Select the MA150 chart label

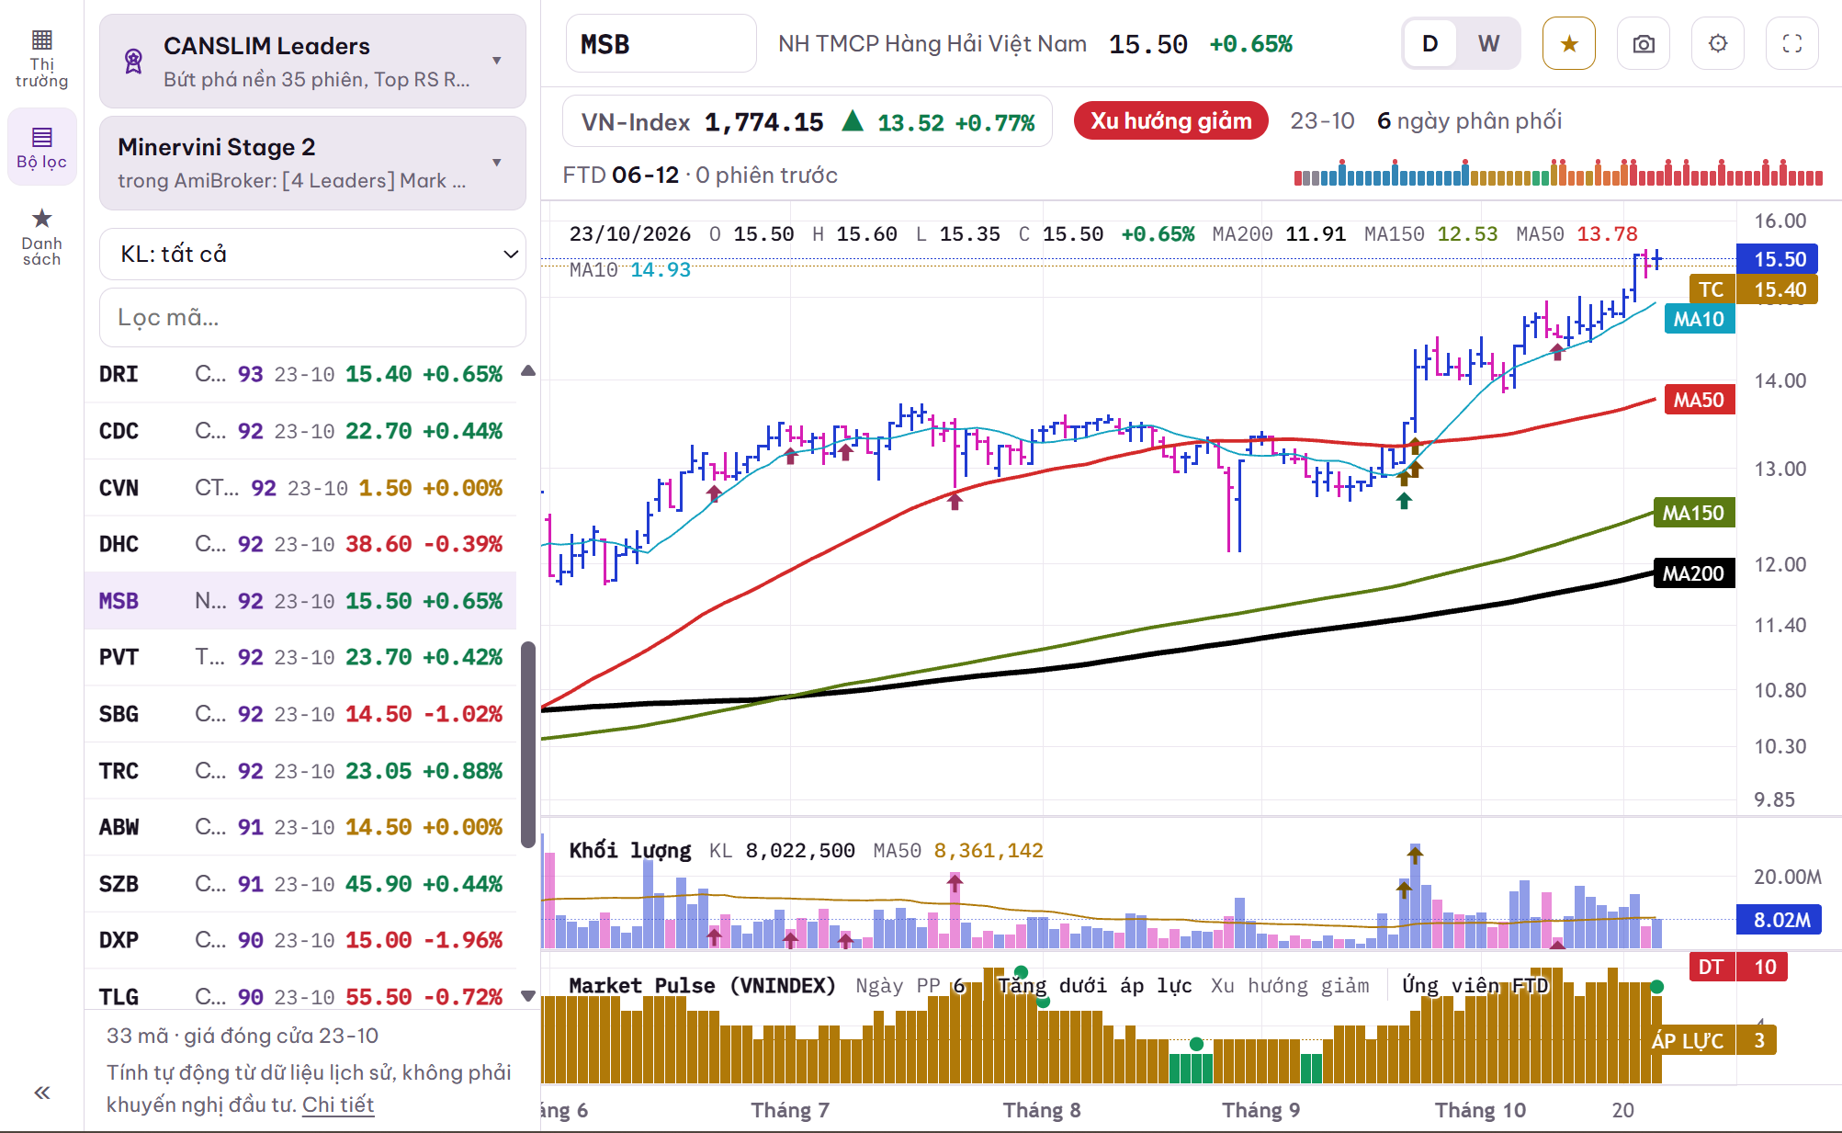(1693, 513)
